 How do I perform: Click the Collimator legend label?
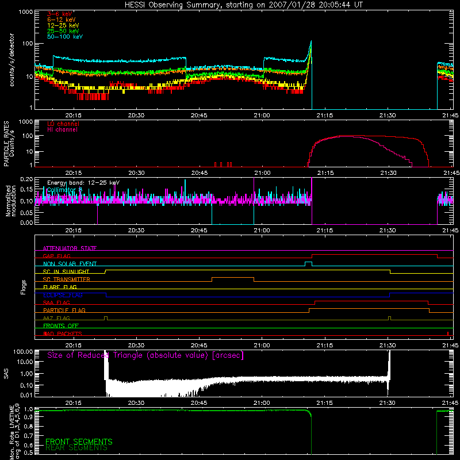tap(64, 190)
